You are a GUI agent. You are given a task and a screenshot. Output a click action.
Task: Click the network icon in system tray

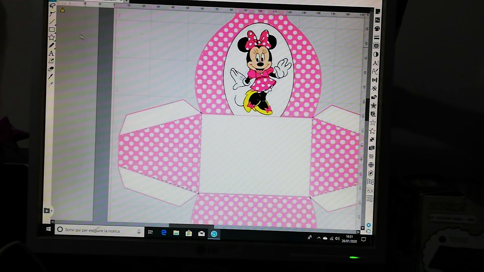coord(331,238)
